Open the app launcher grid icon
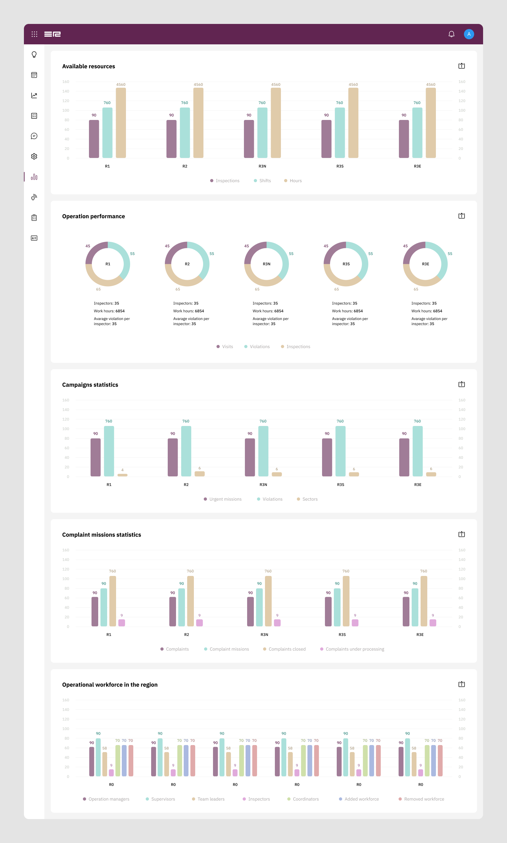The width and height of the screenshot is (507, 843). point(34,34)
